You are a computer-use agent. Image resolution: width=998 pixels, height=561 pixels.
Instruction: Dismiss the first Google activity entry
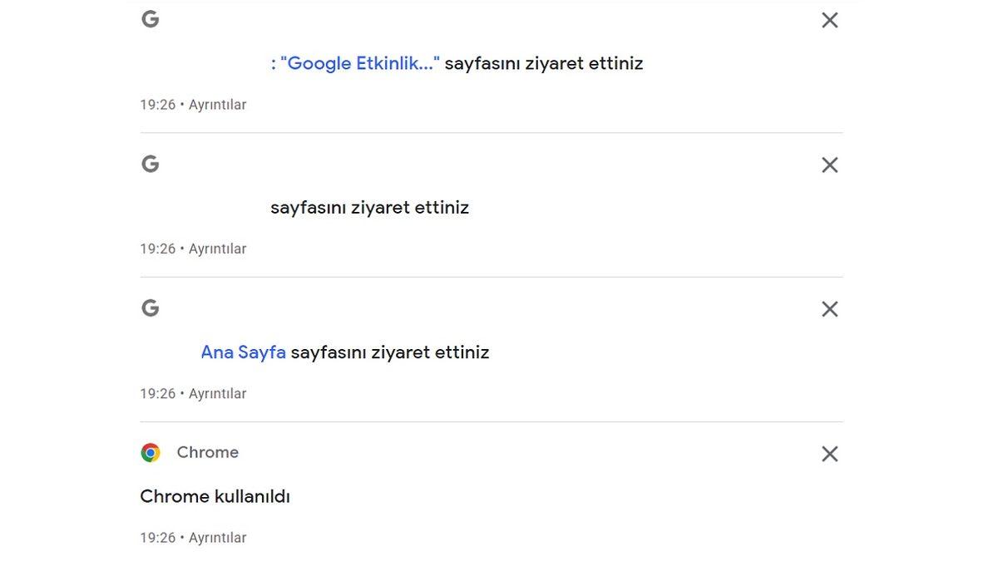(x=829, y=20)
